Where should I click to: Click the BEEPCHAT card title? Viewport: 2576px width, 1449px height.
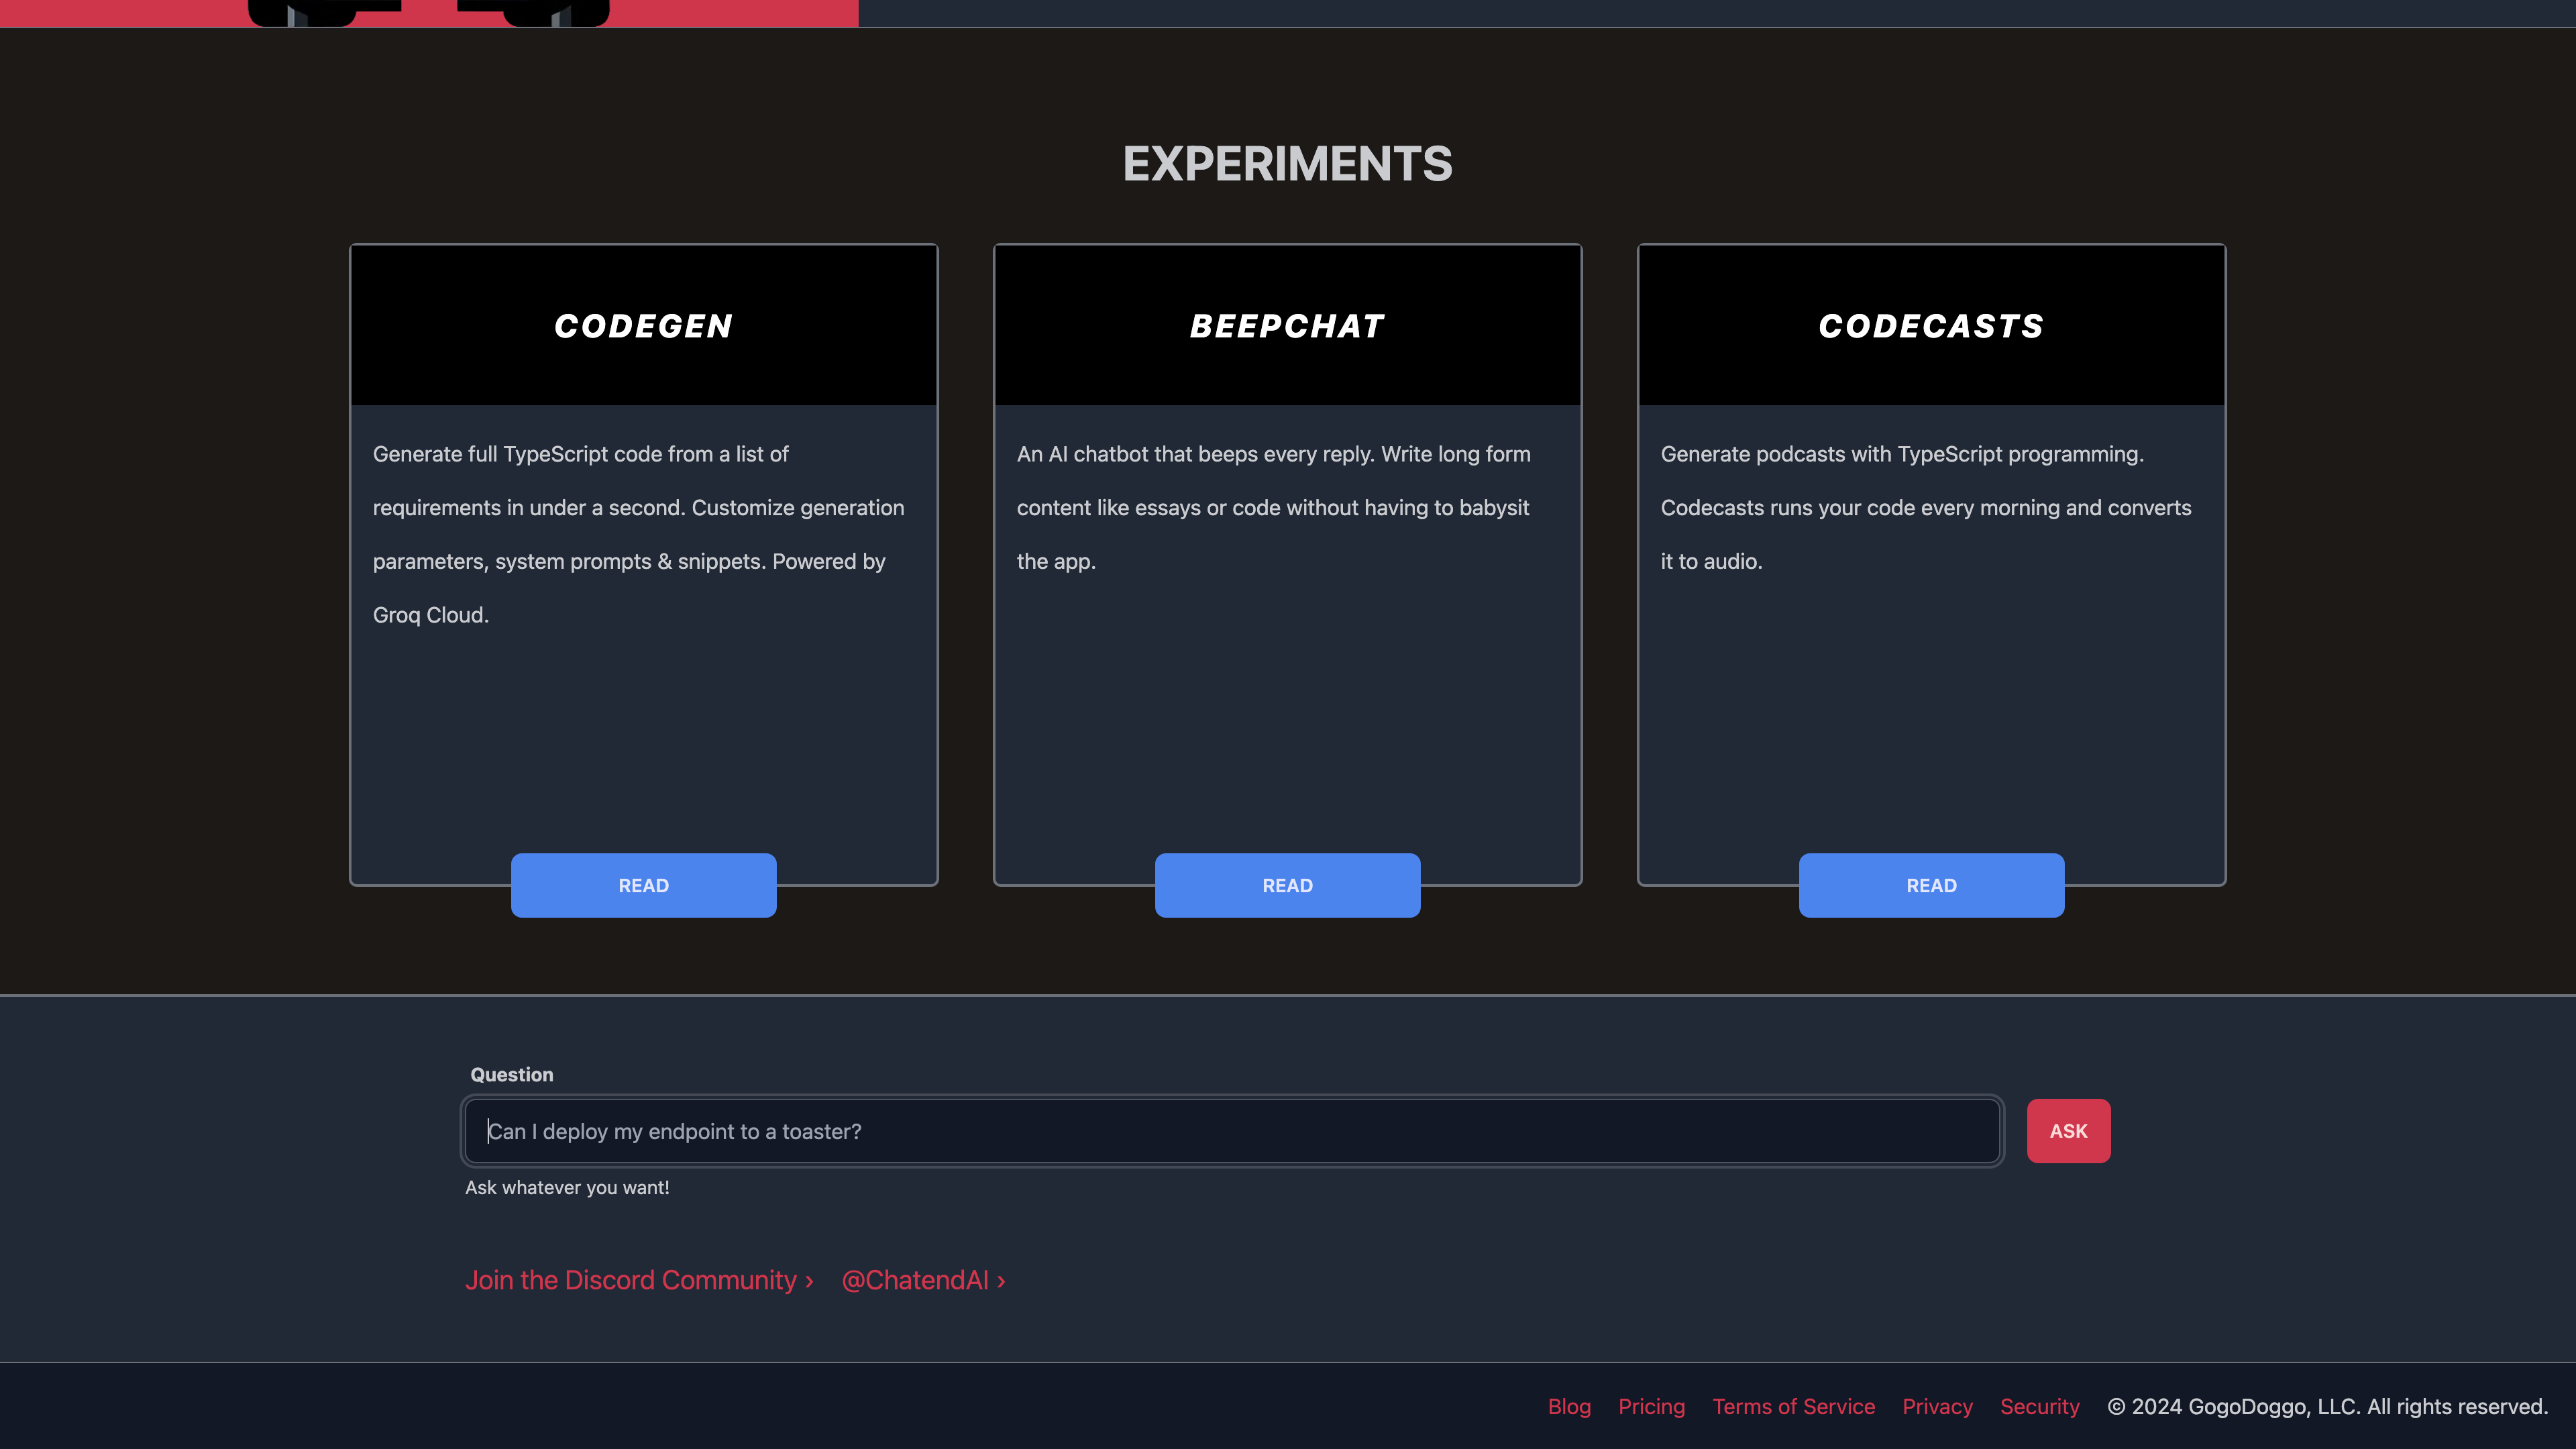pyautogui.click(x=1287, y=326)
